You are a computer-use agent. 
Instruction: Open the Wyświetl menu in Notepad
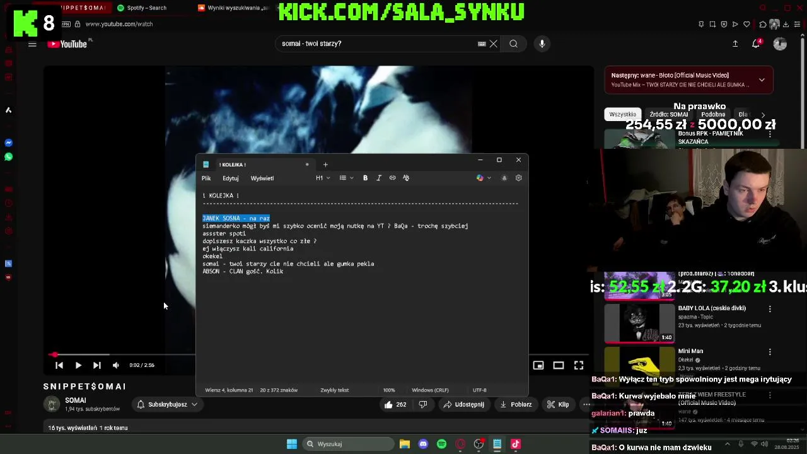point(262,178)
